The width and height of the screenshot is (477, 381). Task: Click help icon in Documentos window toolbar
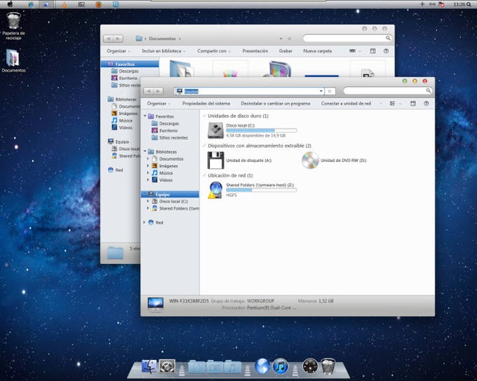(x=386, y=51)
